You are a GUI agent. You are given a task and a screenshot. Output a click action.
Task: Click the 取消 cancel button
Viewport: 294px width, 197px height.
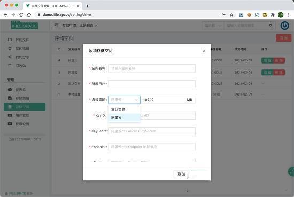(181, 174)
